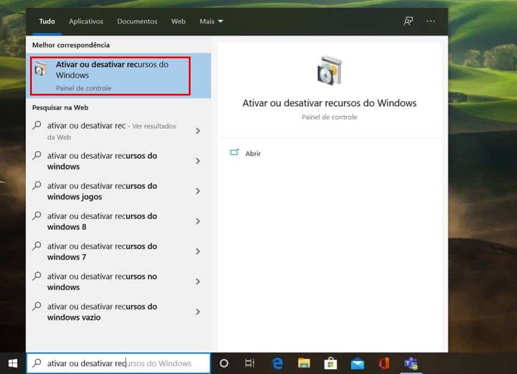Click the 'Pesquisar na Web' heading

[x=60, y=108]
